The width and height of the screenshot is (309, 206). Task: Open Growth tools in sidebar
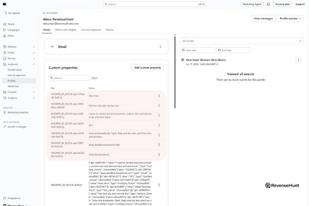coord(14,70)
